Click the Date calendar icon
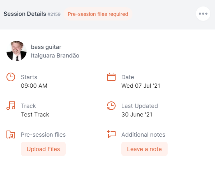The height and width of the screenshot is (178, 215). (x=111, y=77)
